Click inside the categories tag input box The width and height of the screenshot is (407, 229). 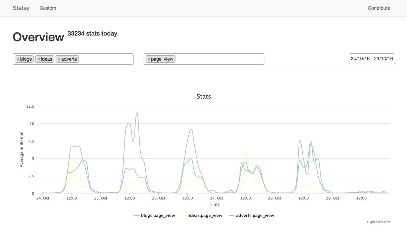[106, 59]
